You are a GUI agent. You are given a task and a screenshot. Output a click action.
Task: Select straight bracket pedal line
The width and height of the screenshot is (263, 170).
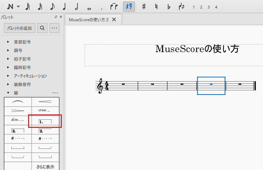tap(18, 148)
